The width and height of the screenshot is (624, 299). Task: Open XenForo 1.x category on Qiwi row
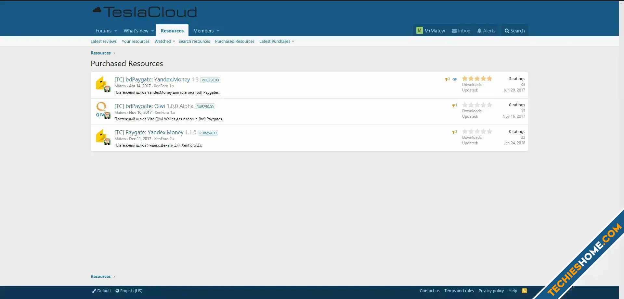point(165,113)
